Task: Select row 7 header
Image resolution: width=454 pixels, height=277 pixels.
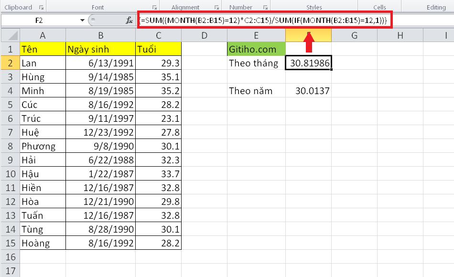Action: (10, 132)
